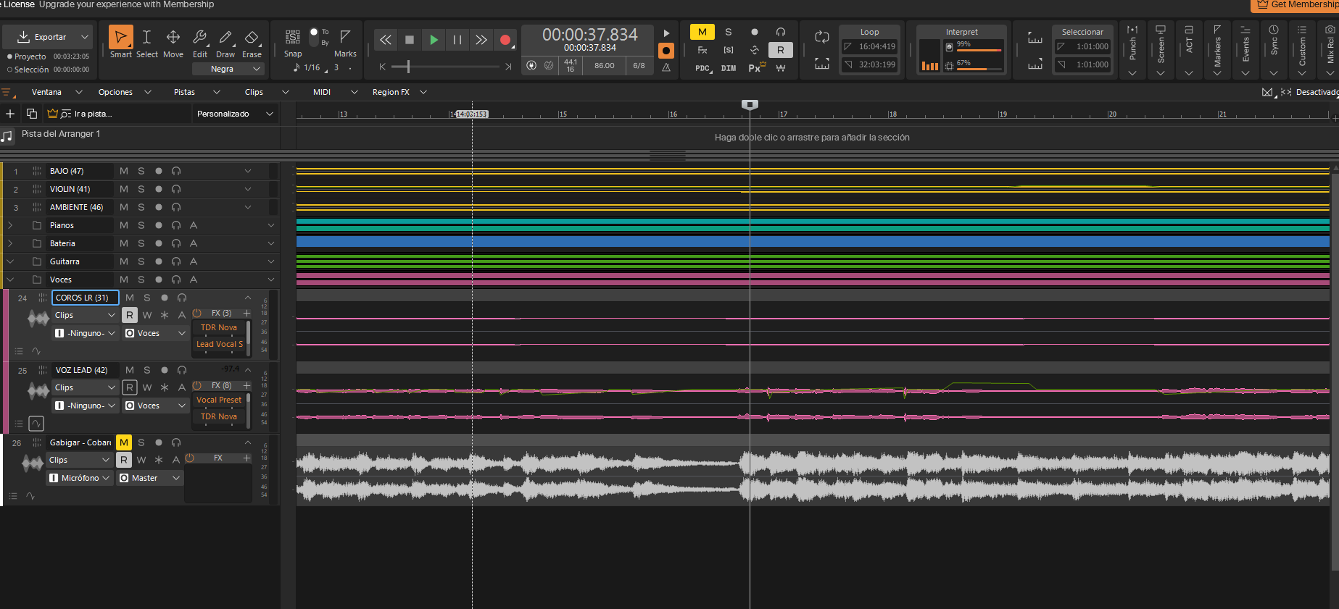Click the red Record button

click(505, 40)
